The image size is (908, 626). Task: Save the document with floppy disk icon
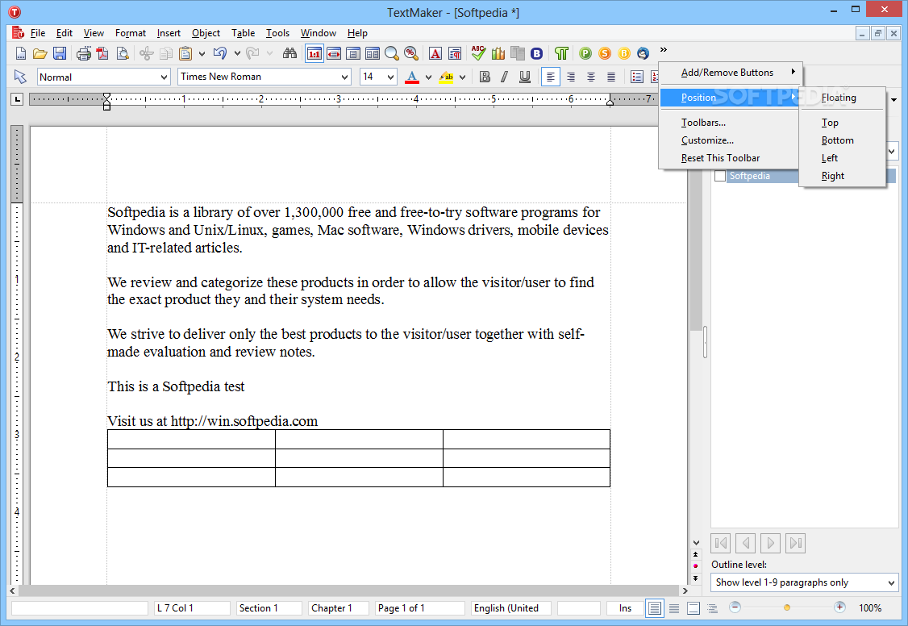coord(59,54)
